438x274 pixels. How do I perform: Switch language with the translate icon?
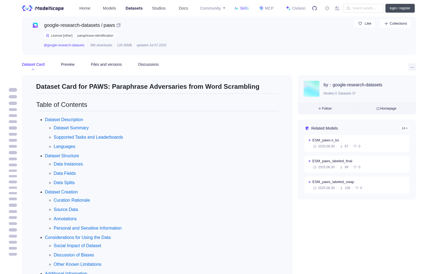click(337, 8)
